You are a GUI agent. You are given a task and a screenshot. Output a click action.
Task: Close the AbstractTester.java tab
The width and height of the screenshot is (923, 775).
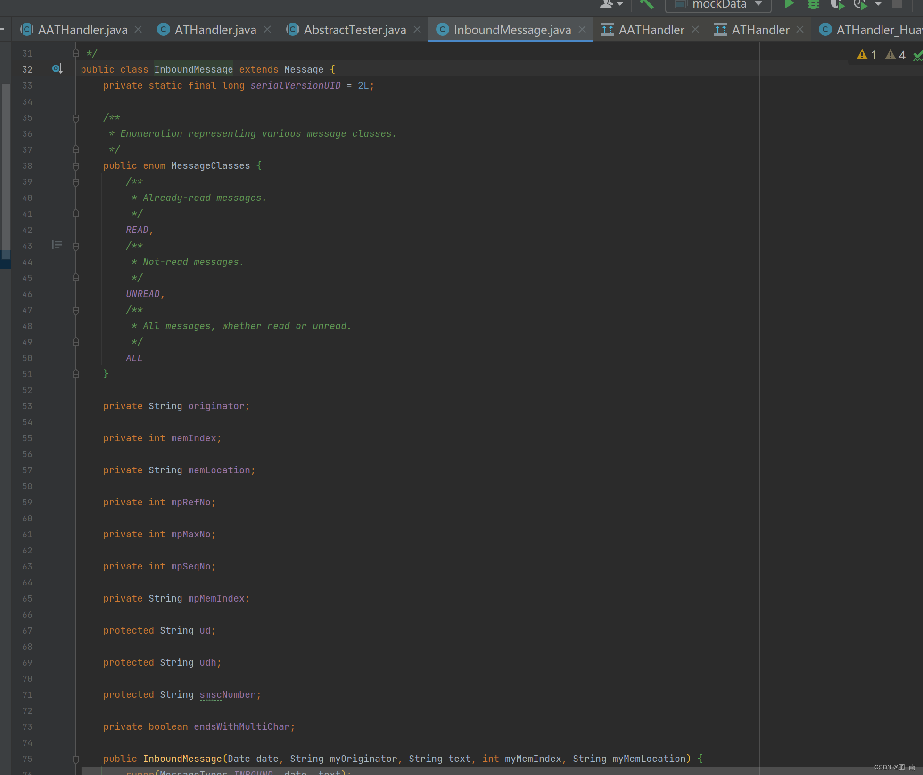[417, 29]
